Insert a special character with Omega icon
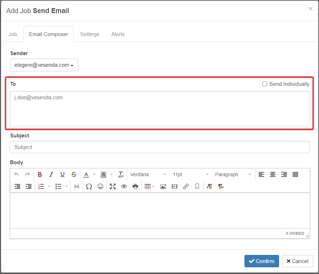This screenshot has width=319, height=274. pyautogui.click(x=89, y=186)
